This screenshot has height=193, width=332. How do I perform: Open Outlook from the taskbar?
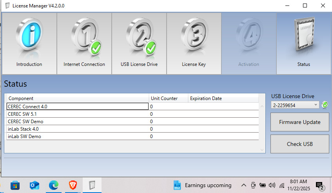point(34,186)
